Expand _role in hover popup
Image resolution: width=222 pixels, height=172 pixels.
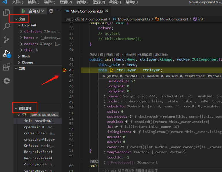click(104, 101)
